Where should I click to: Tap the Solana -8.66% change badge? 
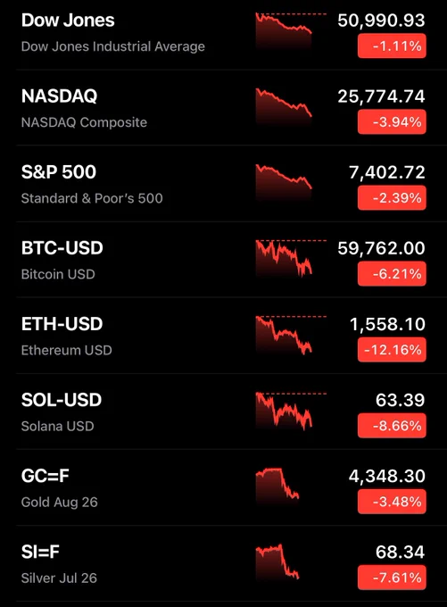pos(392,426)
